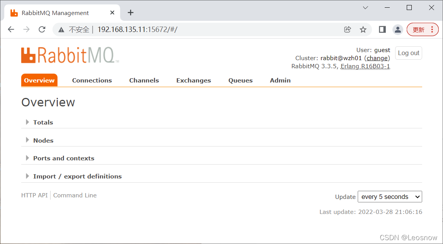Screen dimensions: 443x244
Task: Open the HTTP API link
Action: click(34, 195)
